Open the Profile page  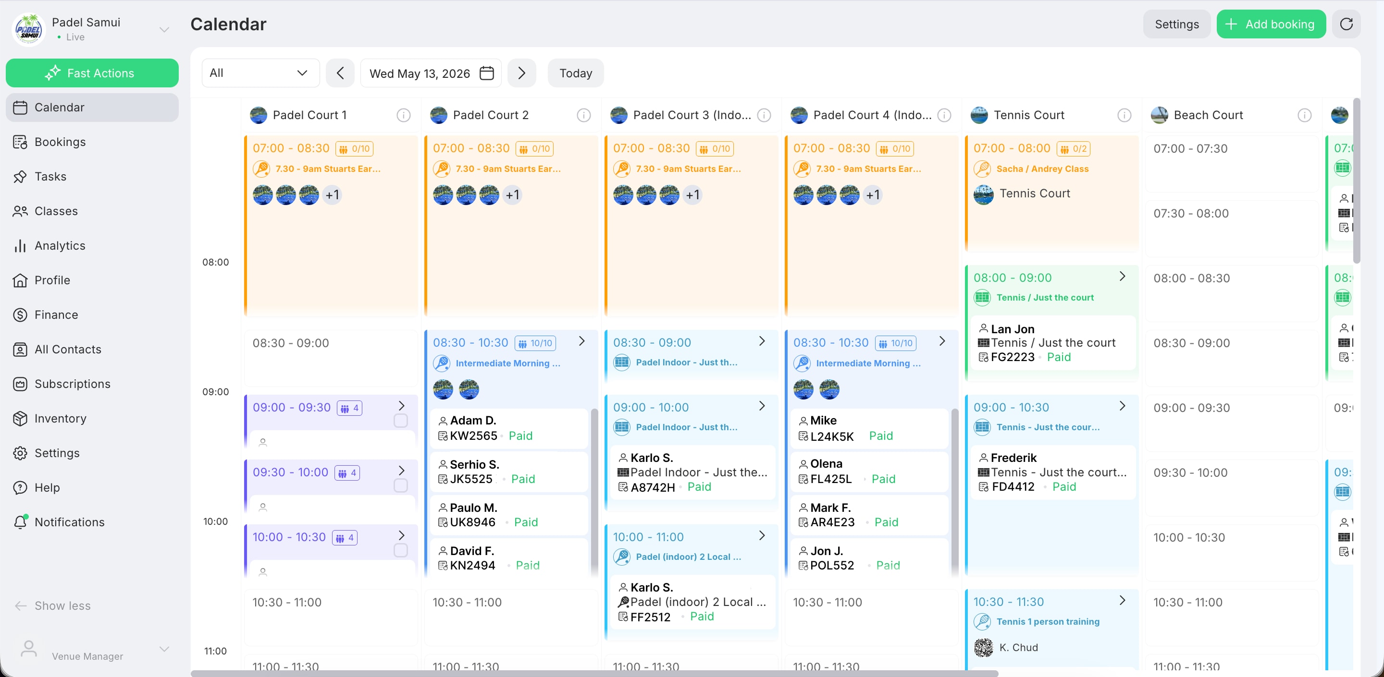coord(92,280)
